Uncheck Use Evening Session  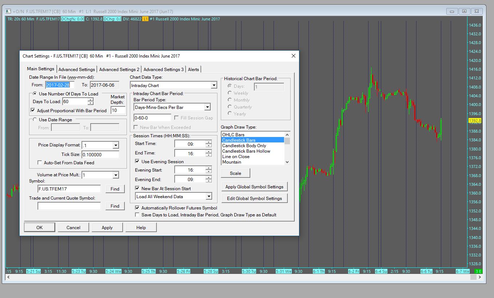137,161
